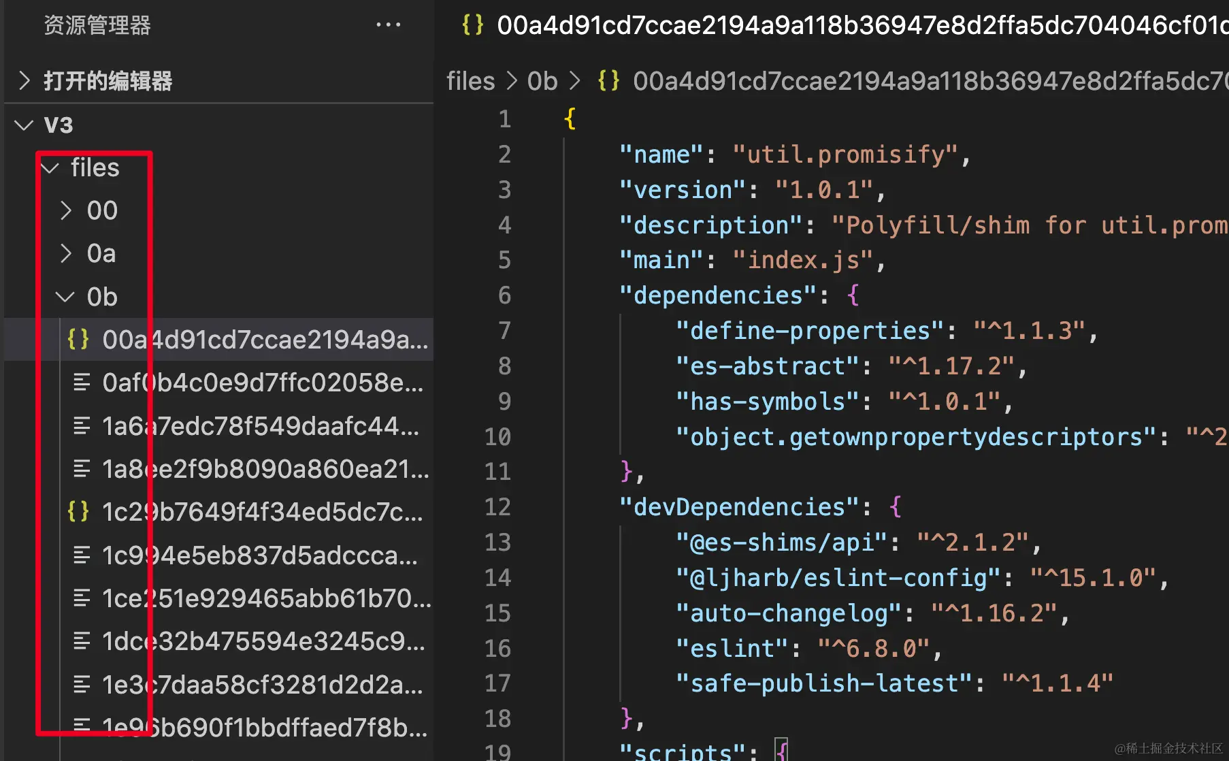1229x761 pixels.
Task: Click text file icon of 0af0b4c0e9d7ffc02058e
Action: click(x=82, y=383)
